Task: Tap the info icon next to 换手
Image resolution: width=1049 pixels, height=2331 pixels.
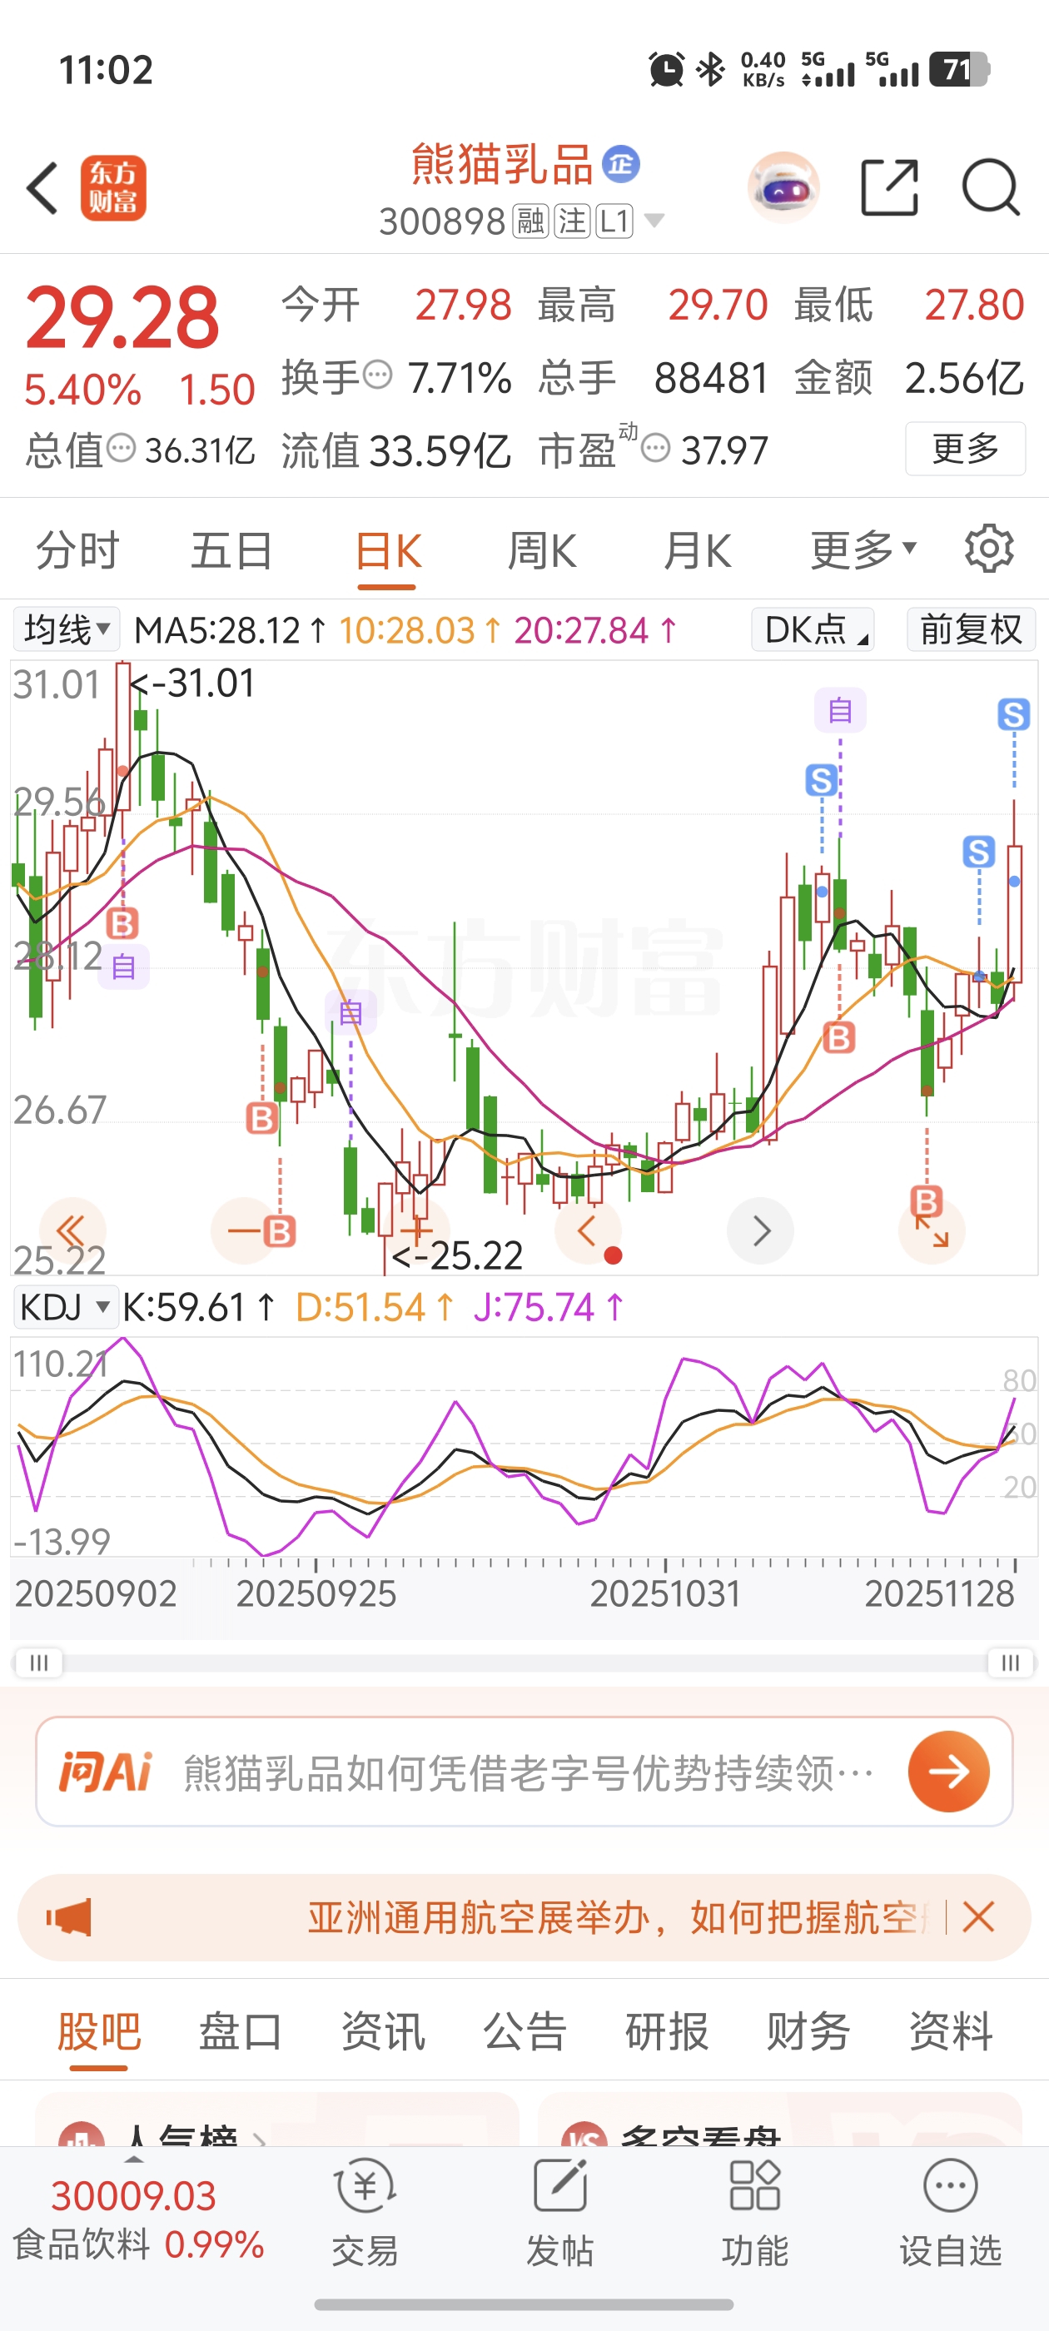Action: pos(377,374)
